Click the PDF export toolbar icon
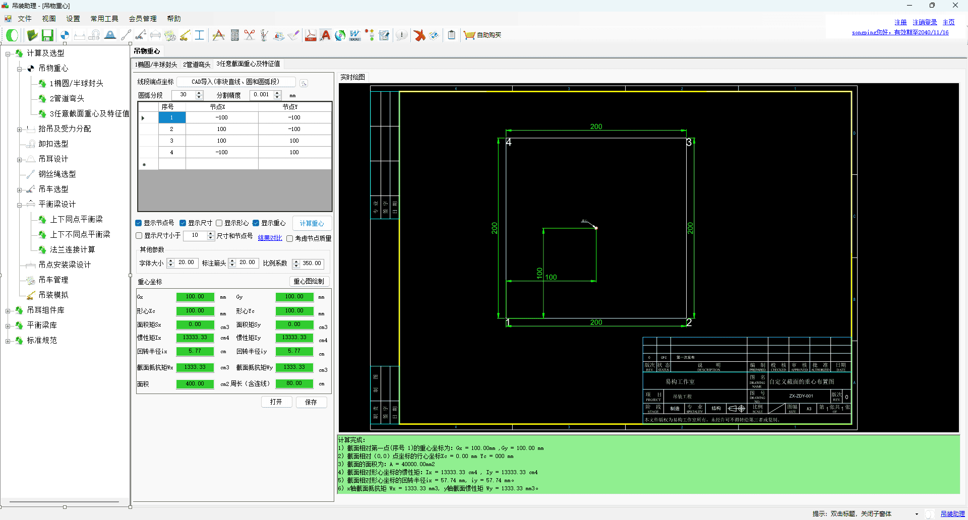Viewport: 968px width, 520px height. coord(311,35)
